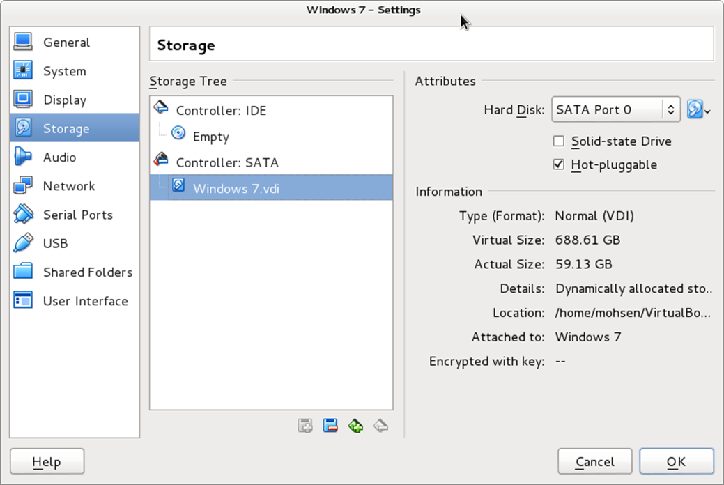The height and width of the screenshot is (485, 724).
Task: Enable the Solid-state Drive checkbox
Action: [x=559, y=141]
